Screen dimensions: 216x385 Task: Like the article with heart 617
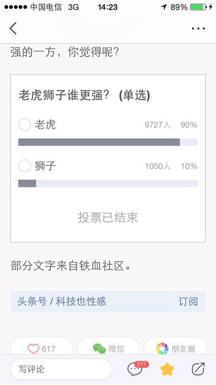[x=41, y=348]
